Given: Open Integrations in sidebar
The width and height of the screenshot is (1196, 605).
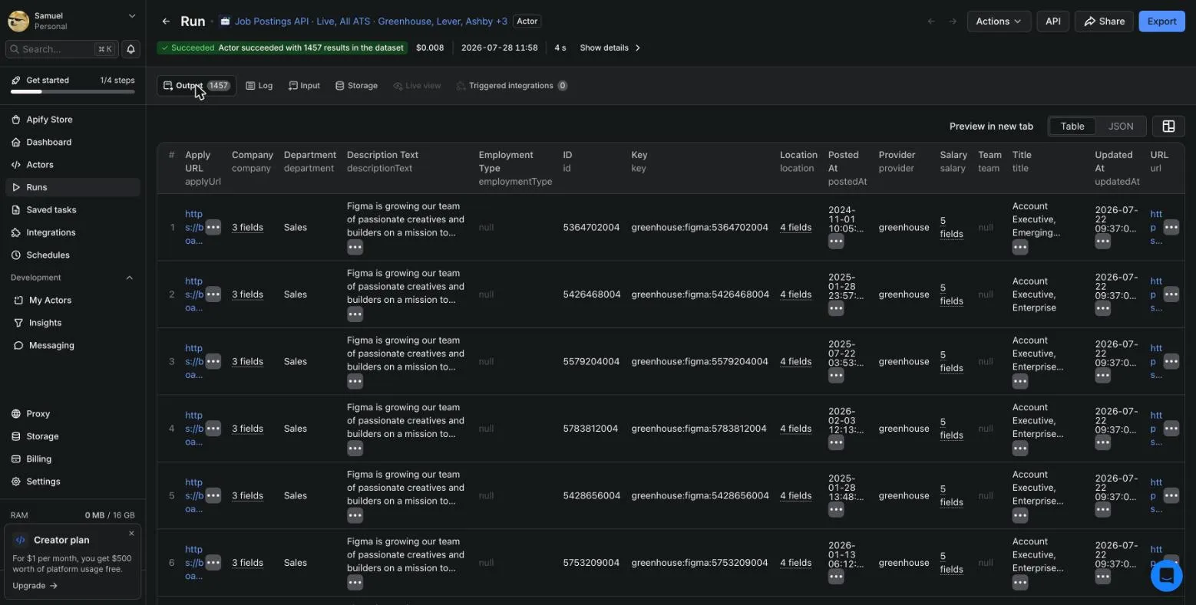Looking at the screenshot, I should 51,232.
